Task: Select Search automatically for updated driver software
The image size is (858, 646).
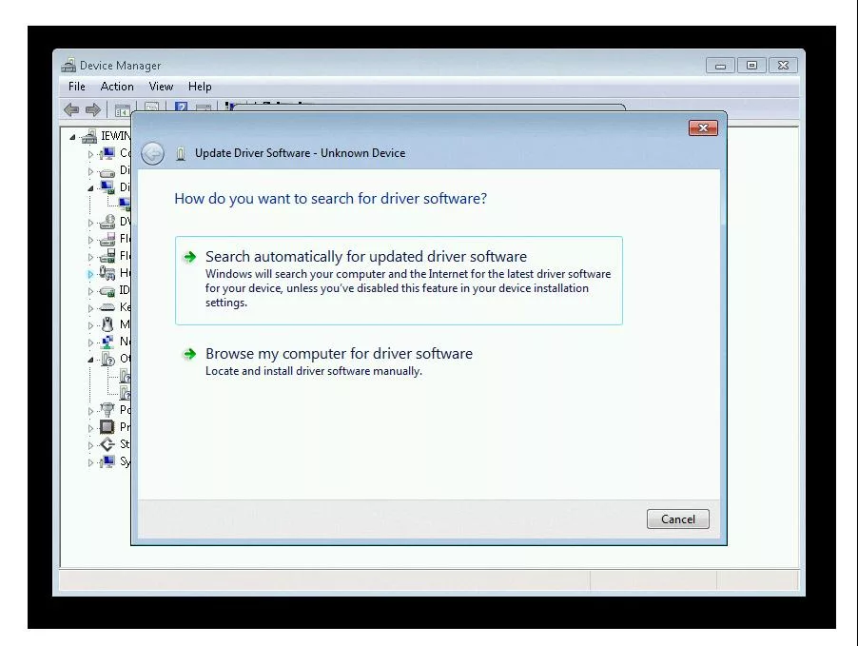Action: [366, 256]
